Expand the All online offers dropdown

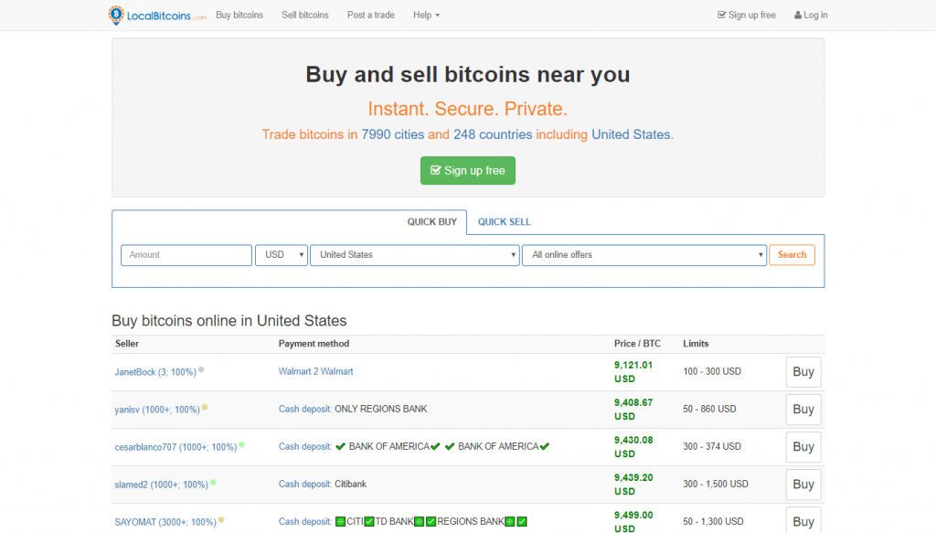click(643, 255)
